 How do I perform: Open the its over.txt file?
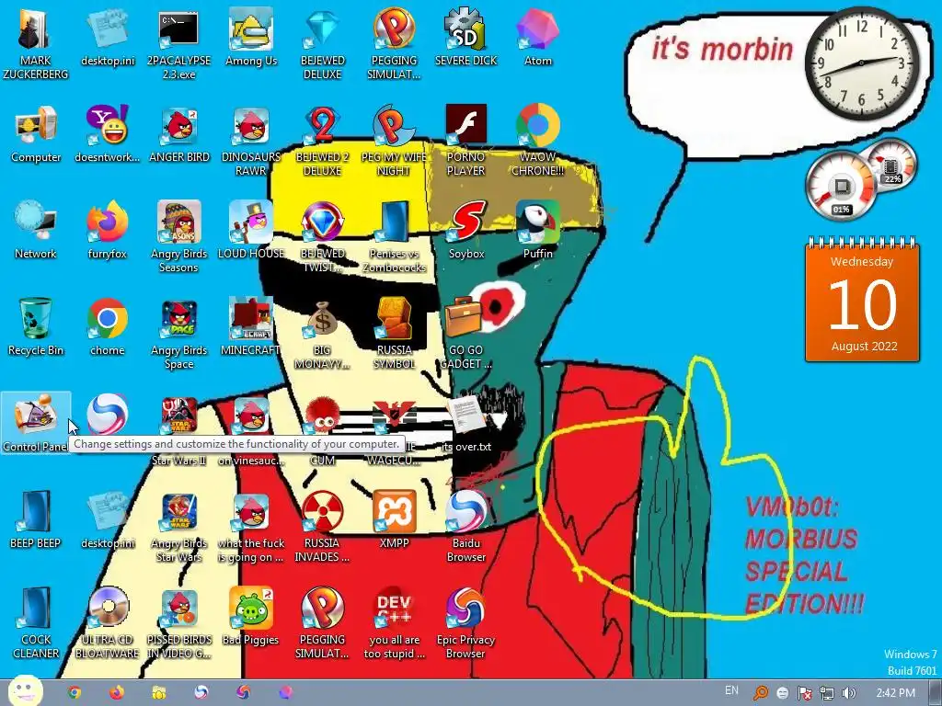465,423
